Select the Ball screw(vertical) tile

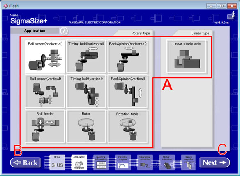tap(45, 91)
